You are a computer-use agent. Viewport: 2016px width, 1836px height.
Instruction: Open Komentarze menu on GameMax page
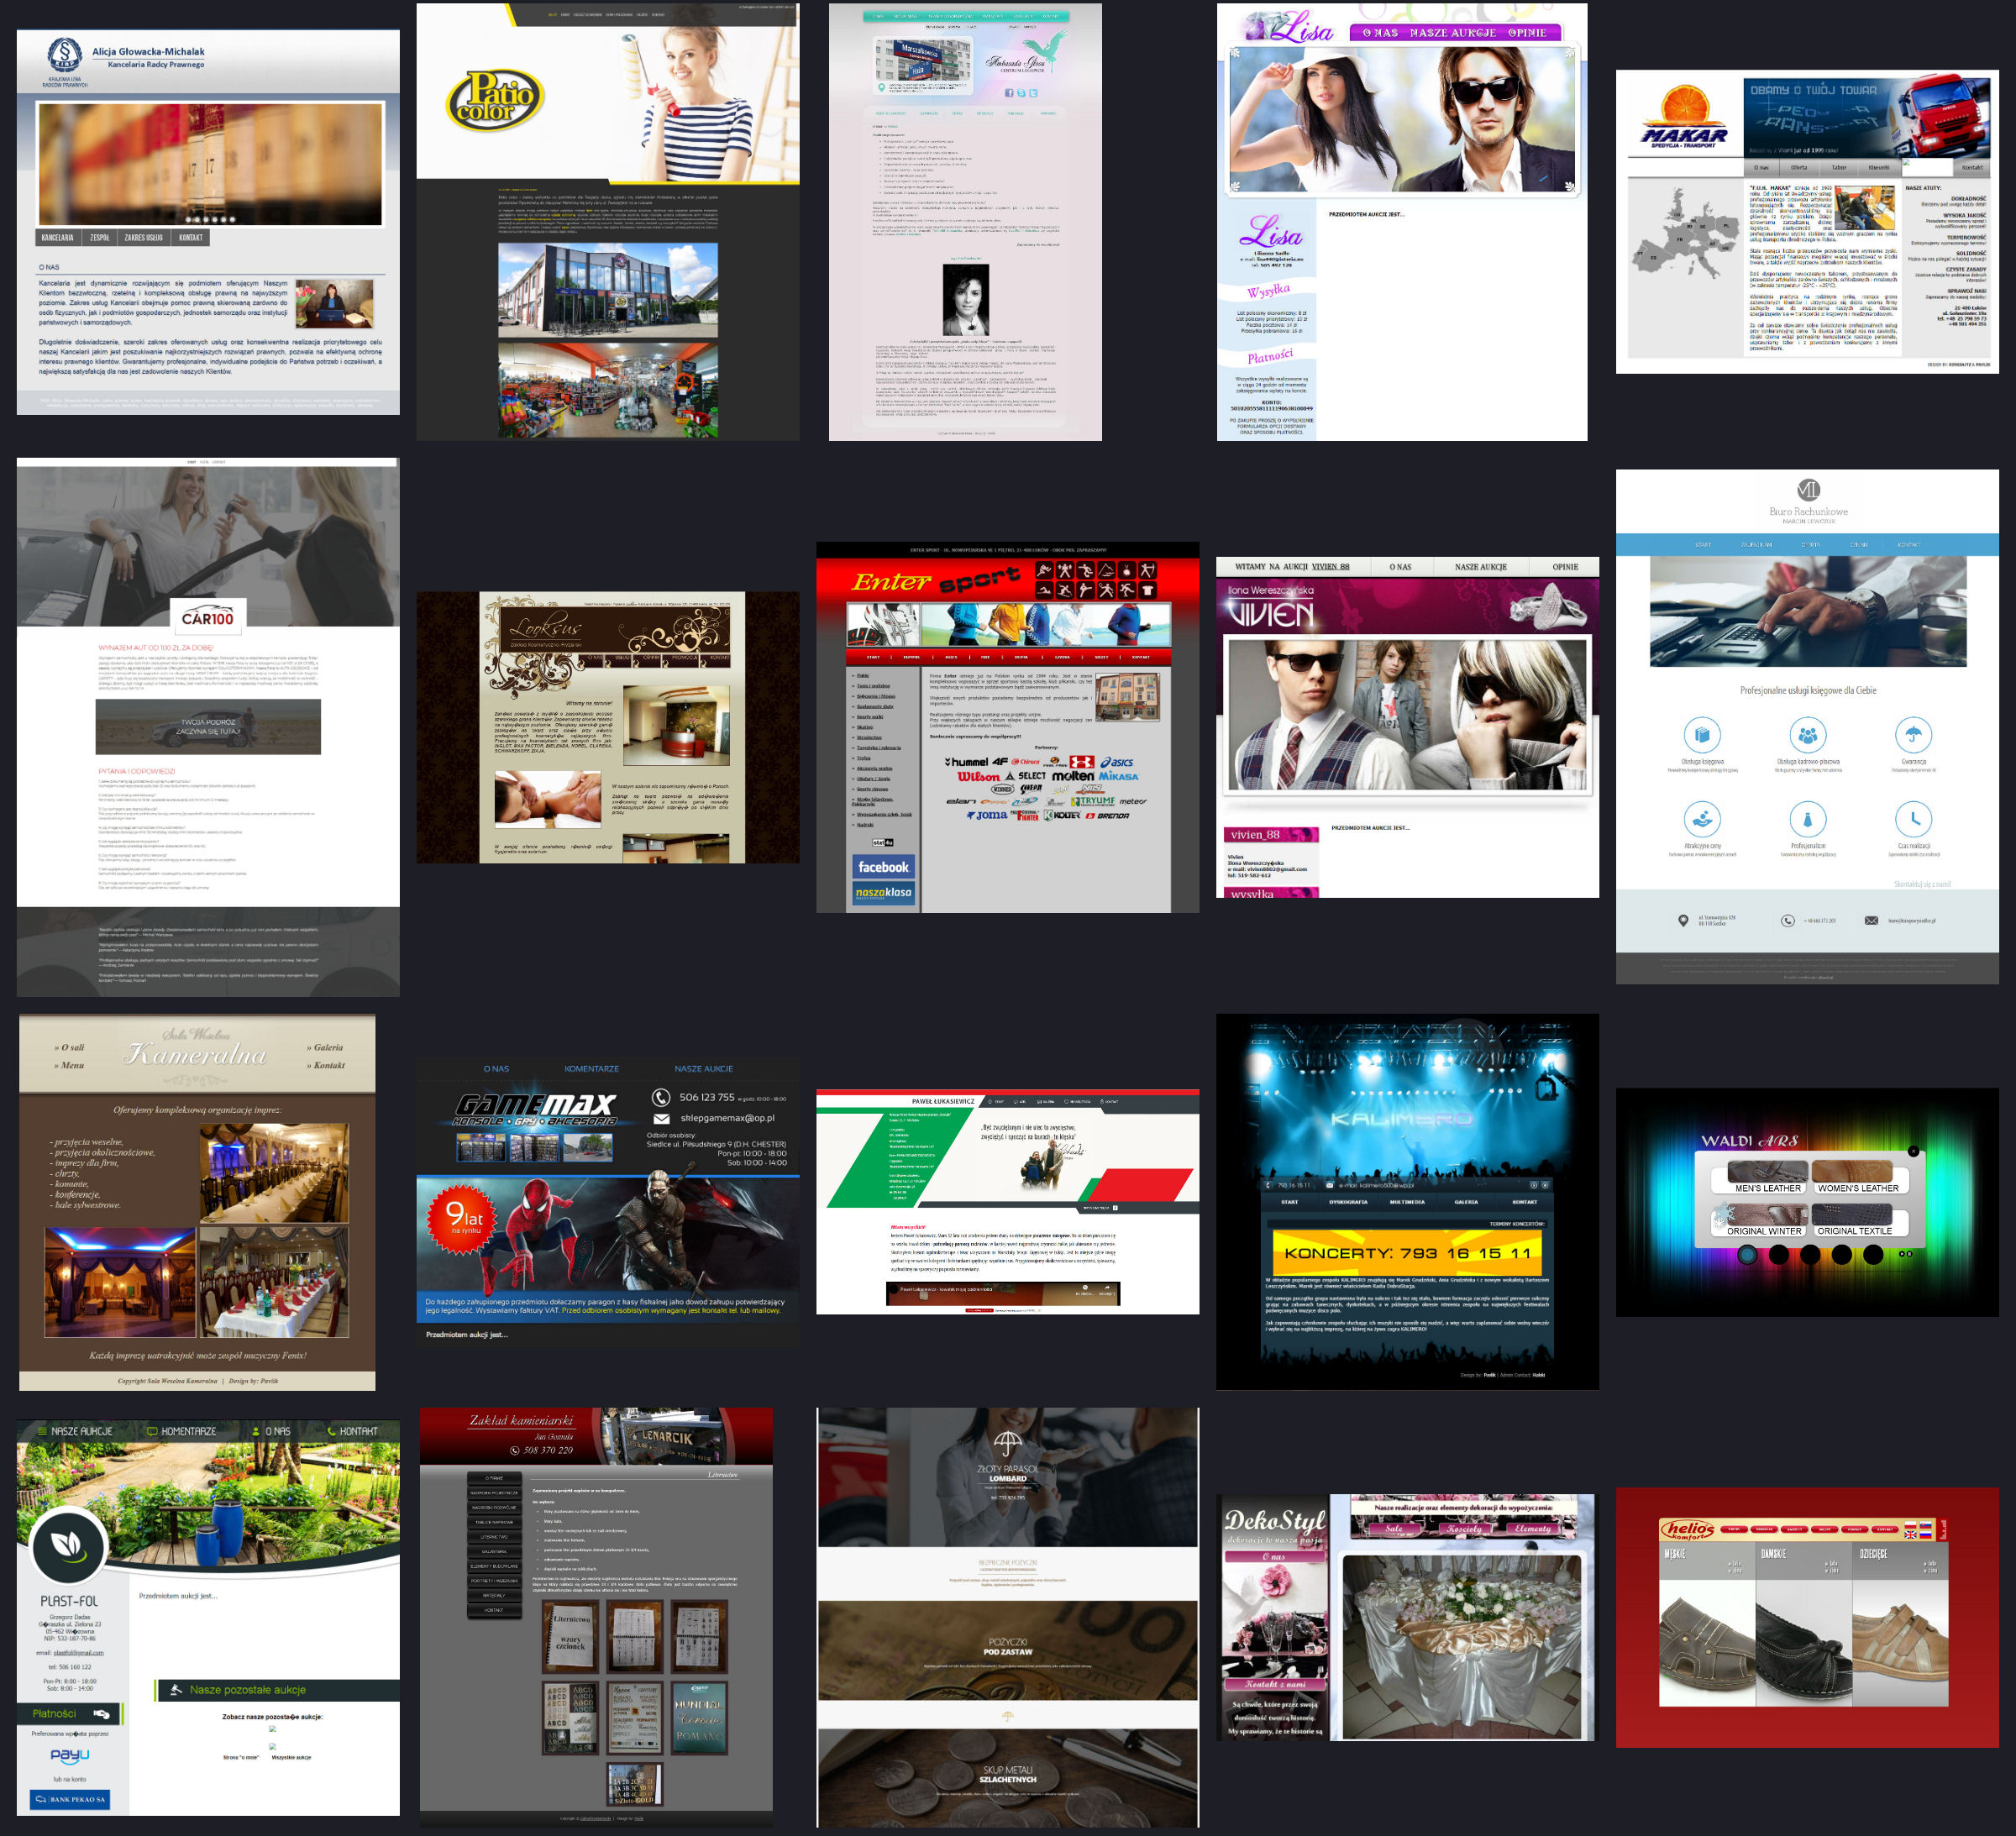(x=591, y=1069)
